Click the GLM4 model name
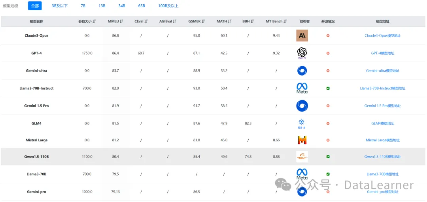The image size is (427, 202). coord(36,123)
